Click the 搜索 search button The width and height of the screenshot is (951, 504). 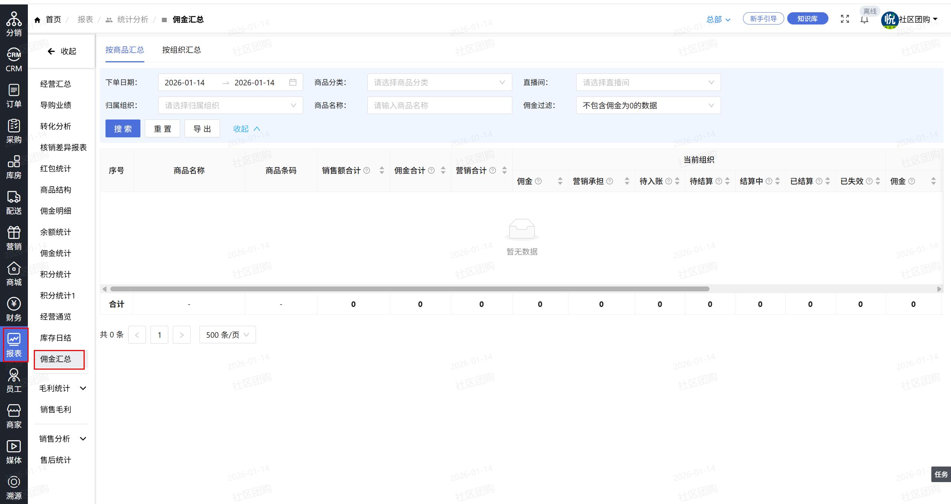click(x=123, y=129)
